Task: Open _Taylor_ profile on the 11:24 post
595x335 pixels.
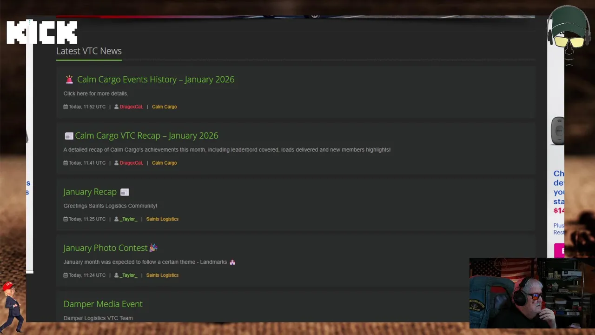Action: point(128,275)
